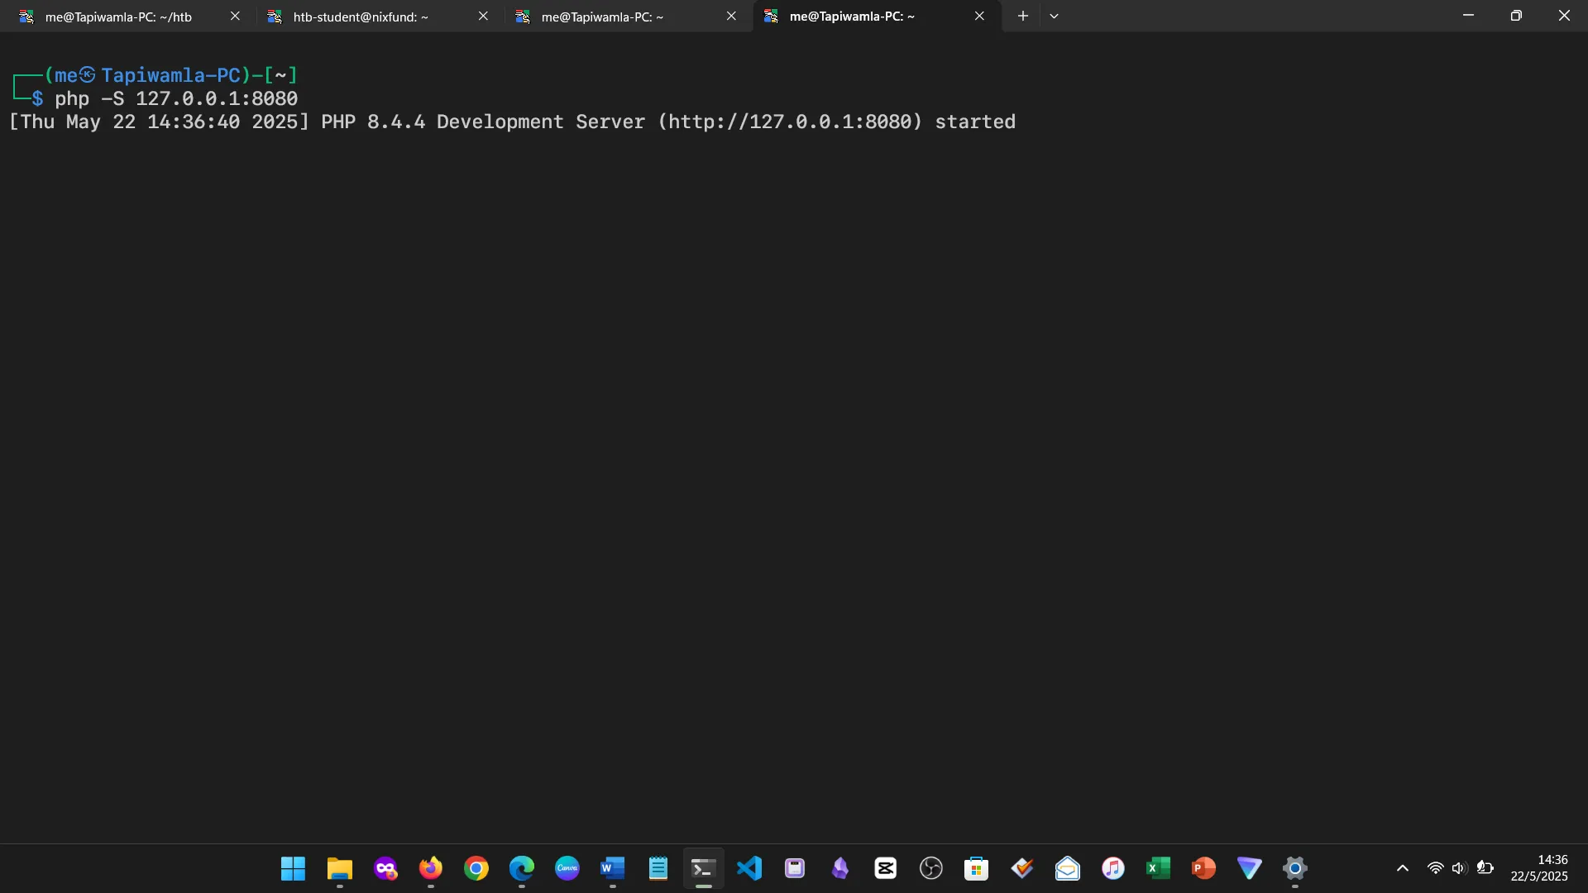Open battery options via the tray battery icon

[1486, 868]
